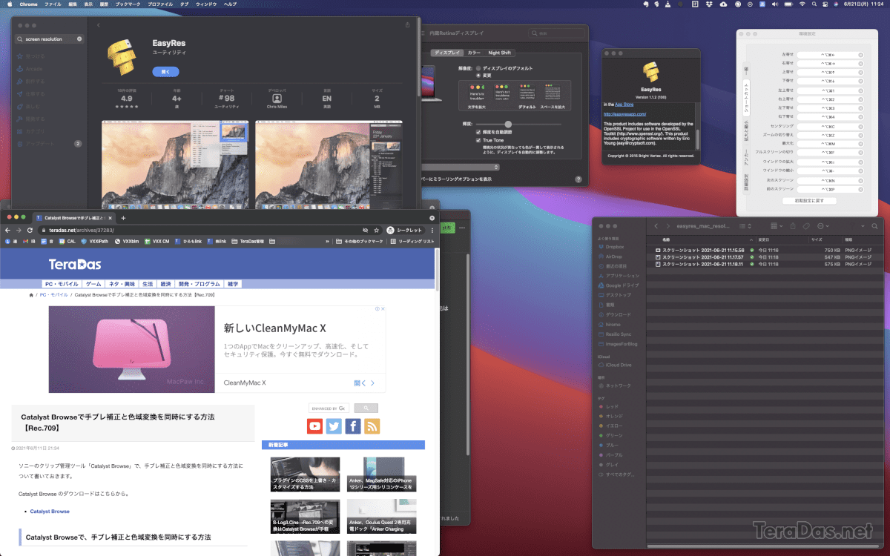Open the display settings help button
The width and height of the screenshot is (890, 556).
(578, 179)
